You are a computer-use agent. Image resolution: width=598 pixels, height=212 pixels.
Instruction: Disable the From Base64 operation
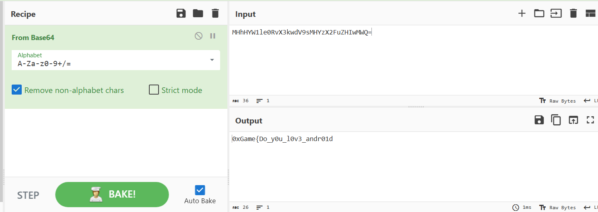[198, 36]
